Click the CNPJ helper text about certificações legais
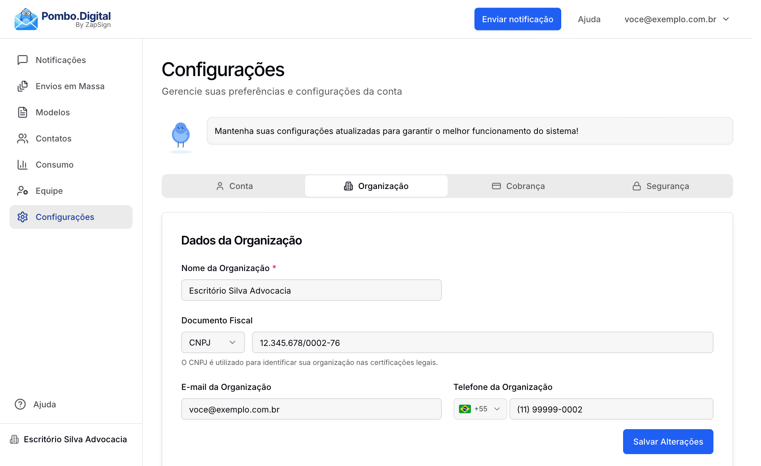The height and width of the screenshot is (466, 761). pos(310,362)
